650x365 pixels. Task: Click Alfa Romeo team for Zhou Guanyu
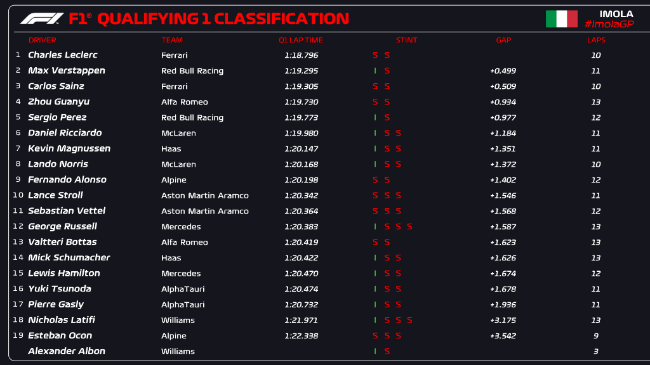184,102
